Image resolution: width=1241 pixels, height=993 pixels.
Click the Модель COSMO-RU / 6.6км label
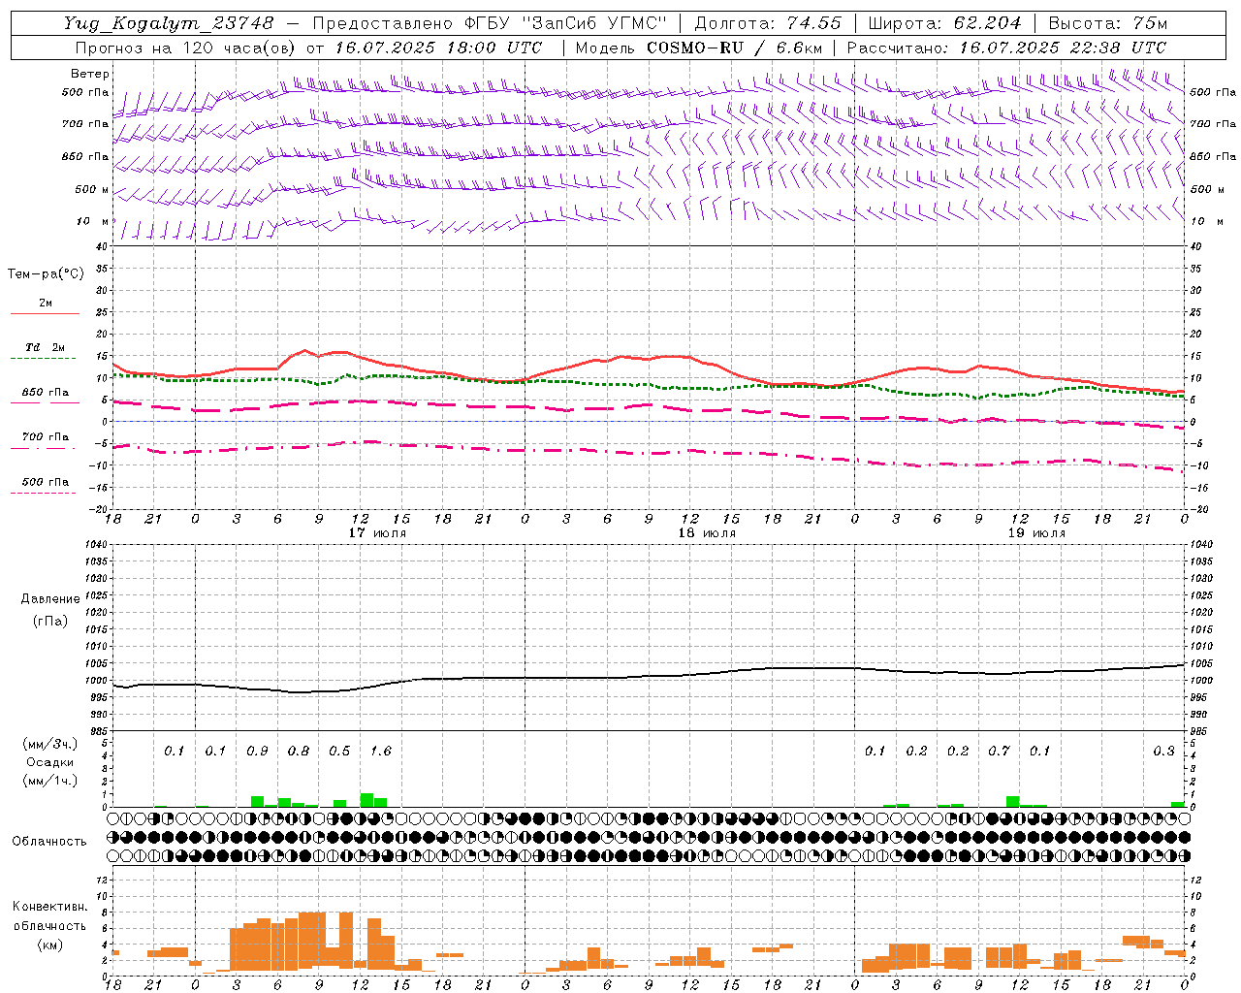(699, 48)
